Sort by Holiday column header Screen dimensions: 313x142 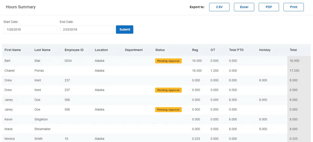tap(265, 50)
